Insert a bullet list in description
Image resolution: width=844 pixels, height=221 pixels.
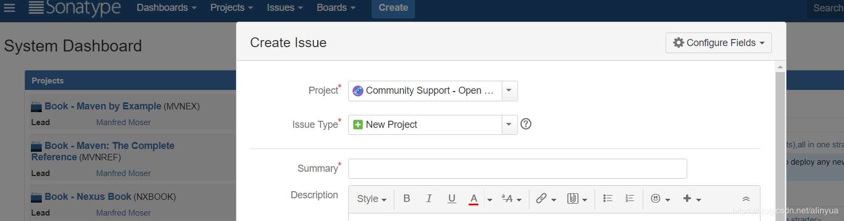(x=608, y=199)
